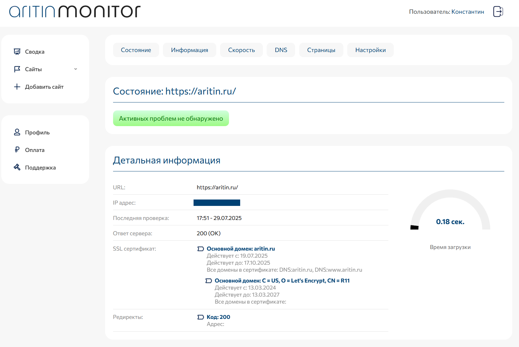Expand the Сайты chevron in the sidebar
519x347 pixels.
pos(76,69)
